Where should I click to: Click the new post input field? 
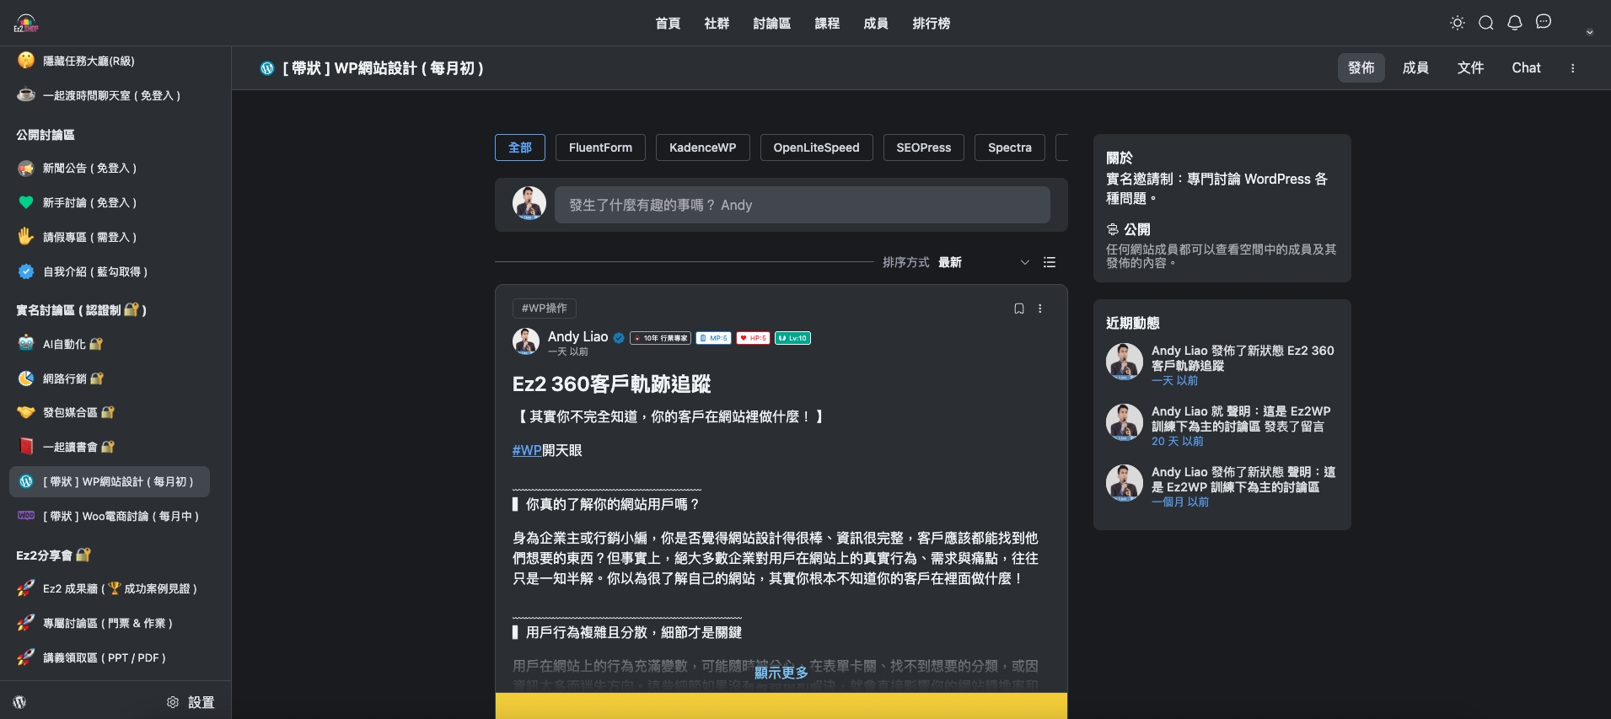(802, 205)
